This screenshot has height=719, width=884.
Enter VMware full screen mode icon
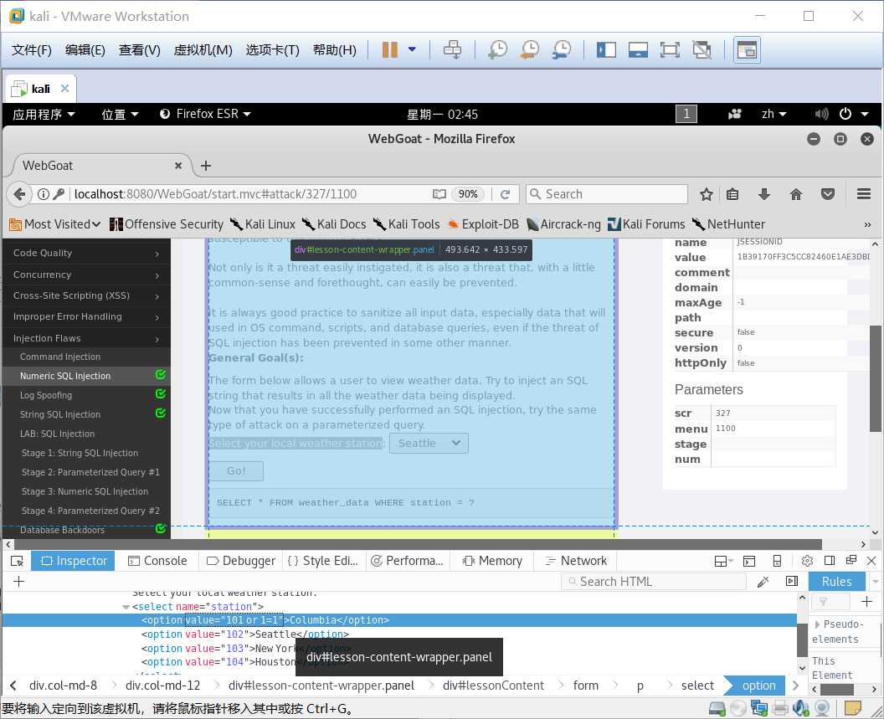tap(670, 49)
